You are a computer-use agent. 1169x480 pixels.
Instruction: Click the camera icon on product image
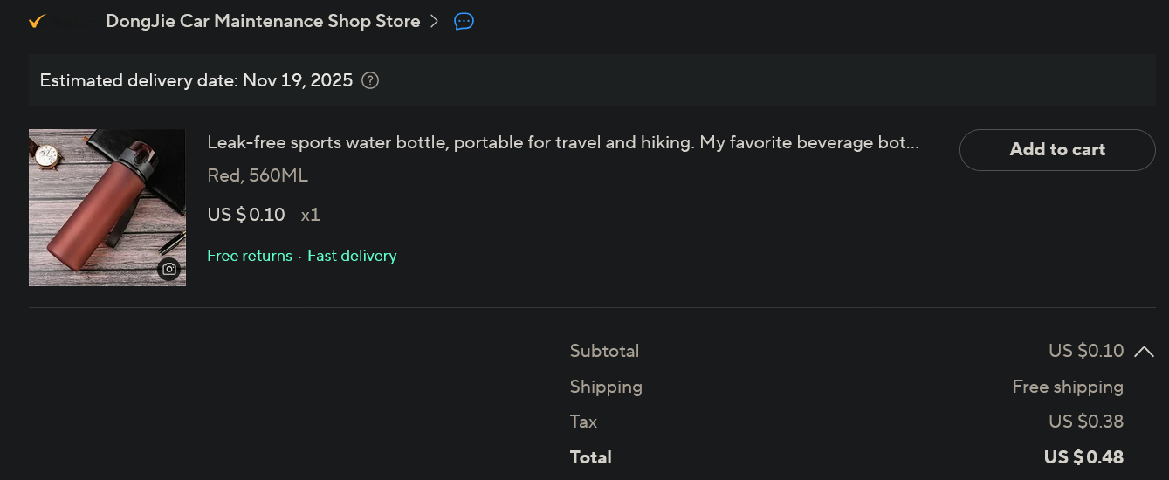click(x=169, y=269)
